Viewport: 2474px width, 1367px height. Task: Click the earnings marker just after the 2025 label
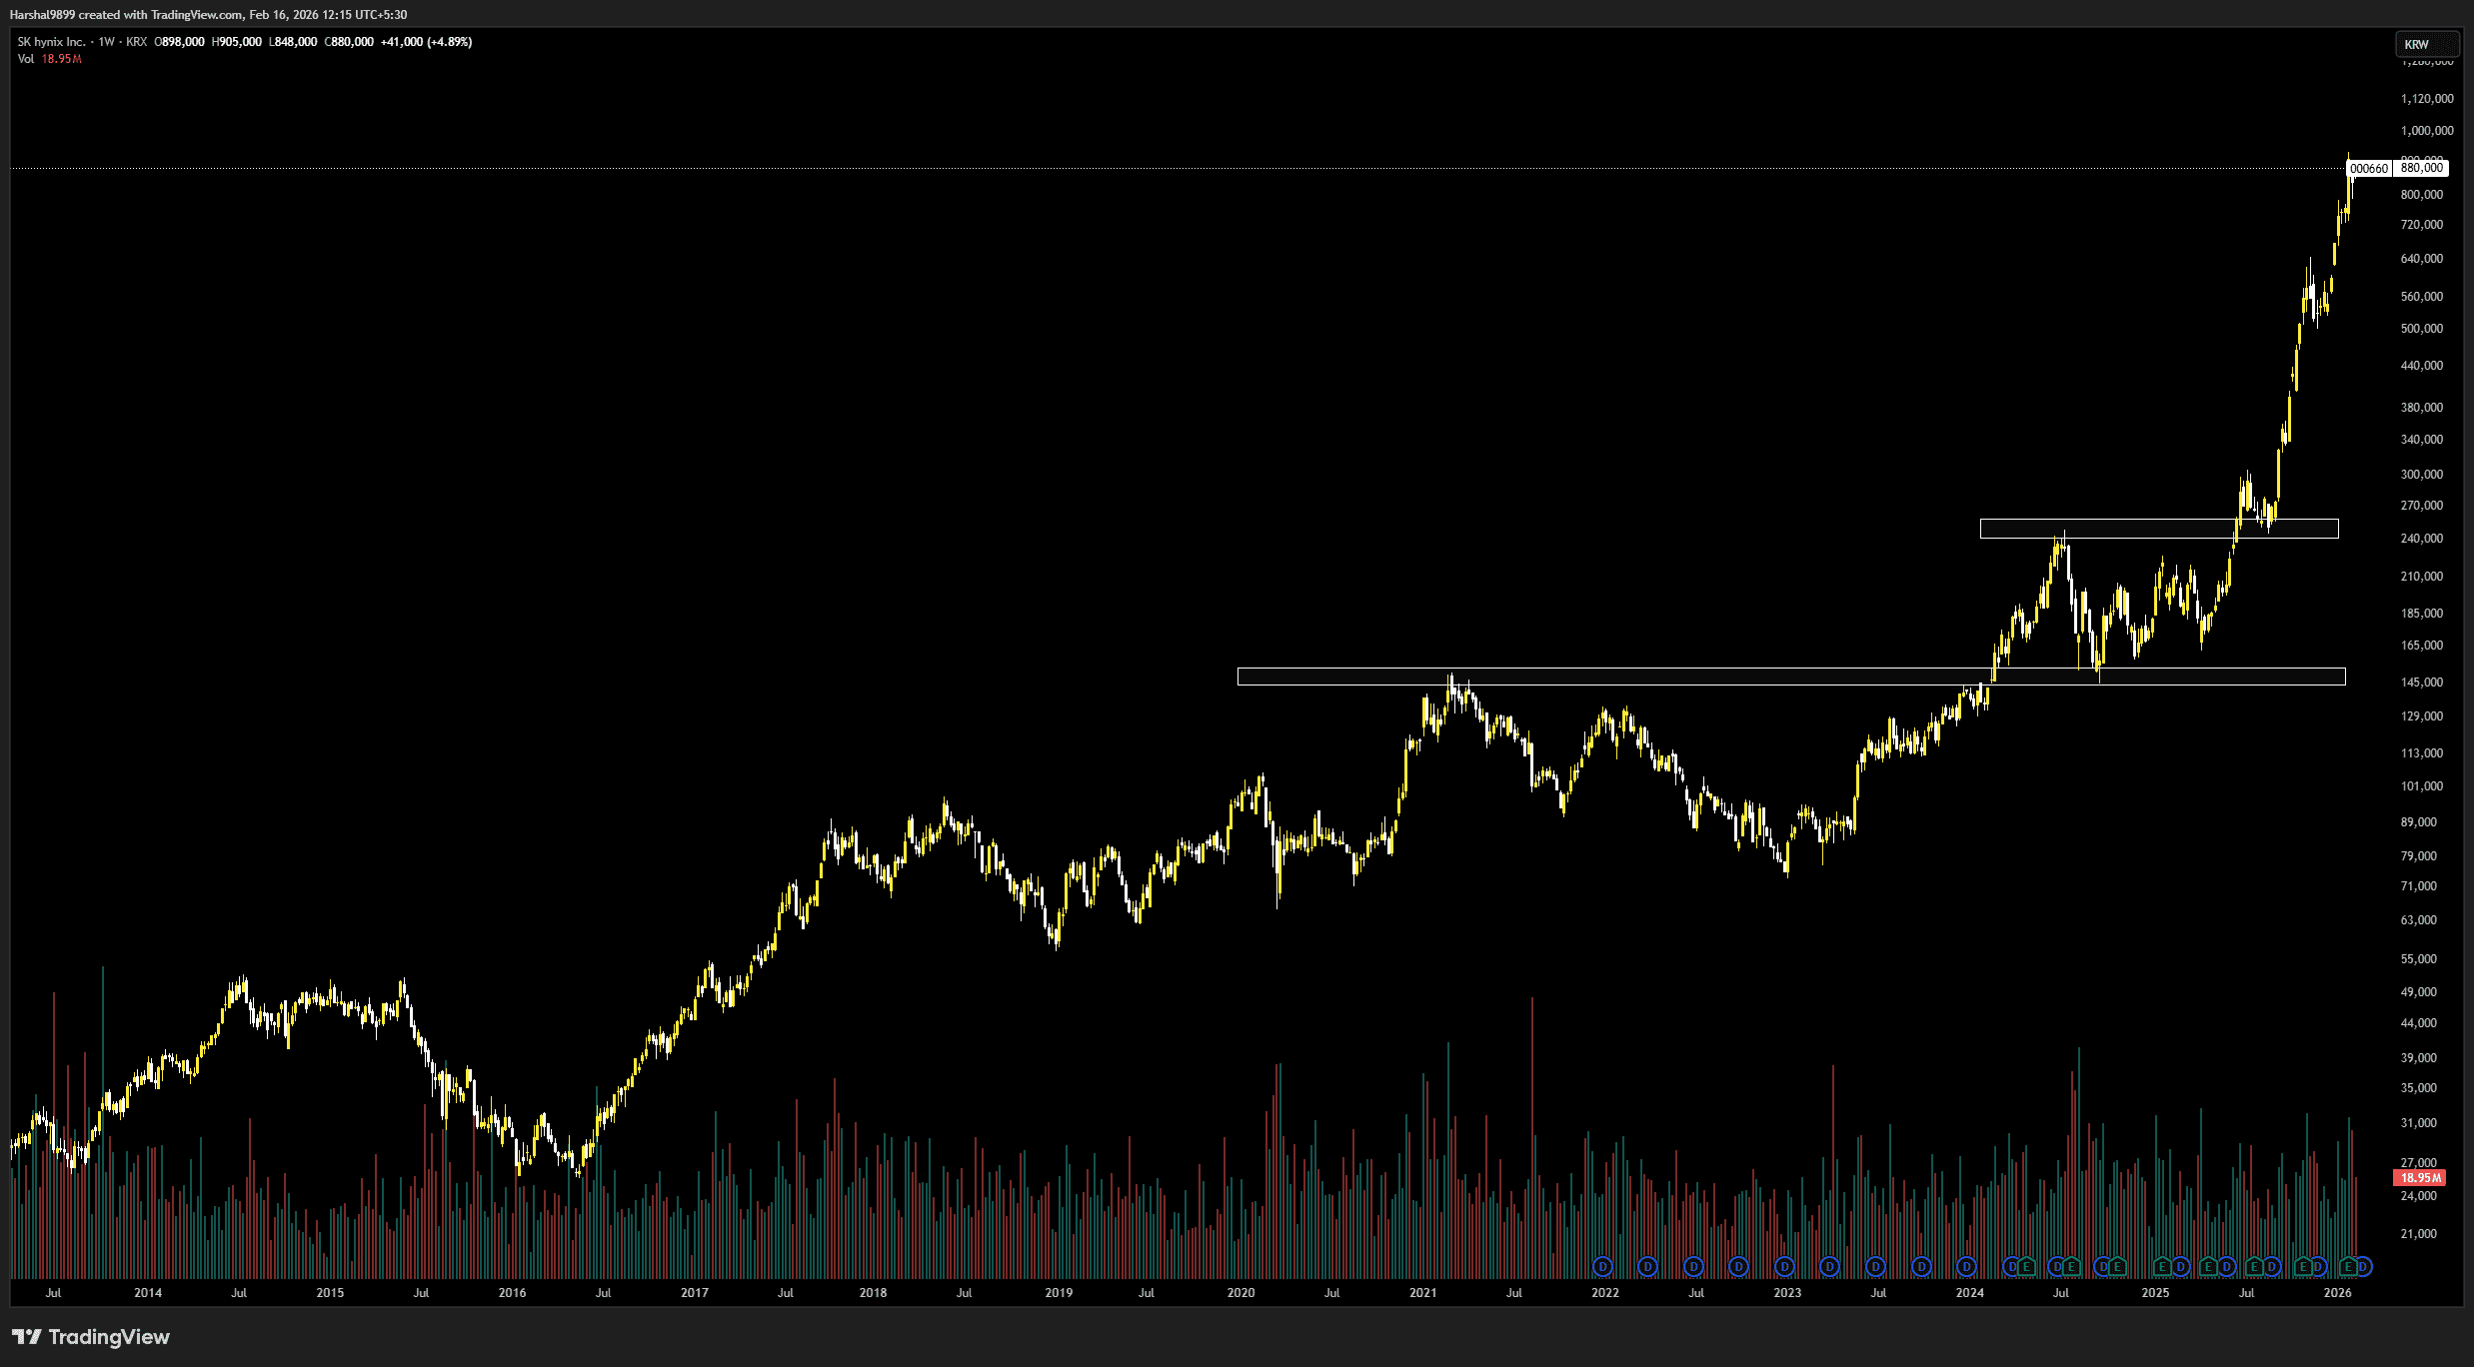click(2162, 1267)
